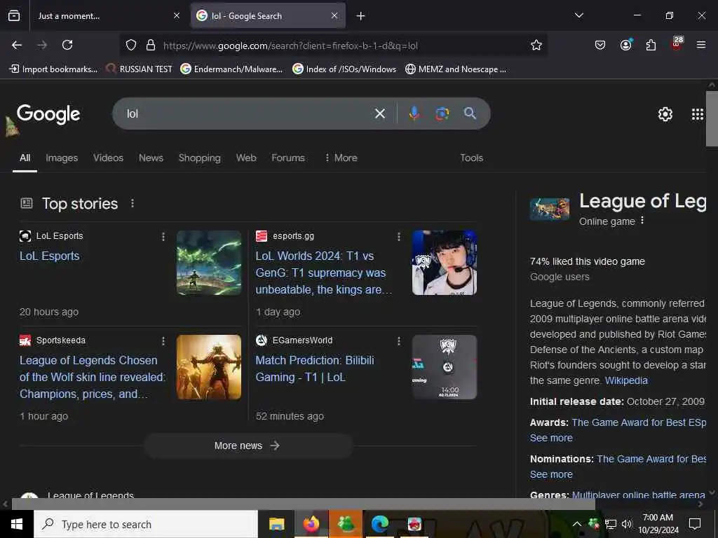Click the network tray icon

click(x=611, y=524)
